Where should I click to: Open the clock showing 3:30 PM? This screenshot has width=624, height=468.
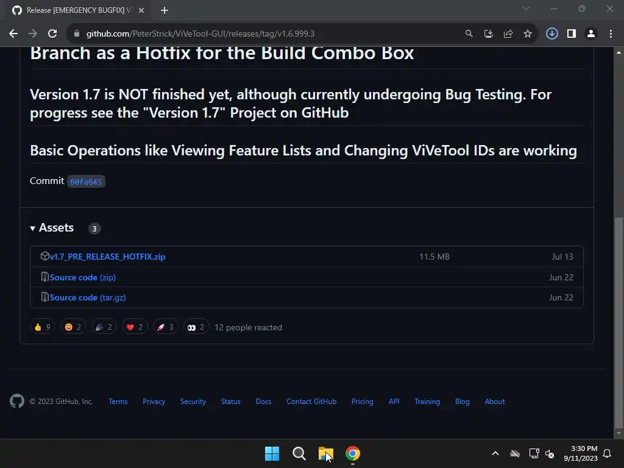[x=581, y=453]
